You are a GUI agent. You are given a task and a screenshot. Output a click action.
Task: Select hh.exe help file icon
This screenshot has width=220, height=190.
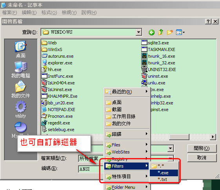pyautogui.click(x=44, y=69)
